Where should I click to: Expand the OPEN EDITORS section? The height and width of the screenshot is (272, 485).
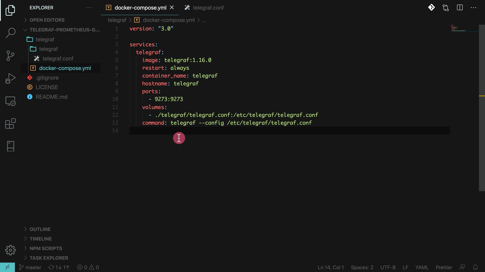[47, 20]
